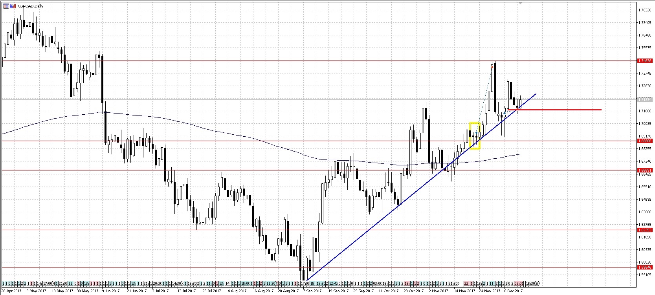Click the 11:30 event marker on the timeline

[x=270, y=283]
